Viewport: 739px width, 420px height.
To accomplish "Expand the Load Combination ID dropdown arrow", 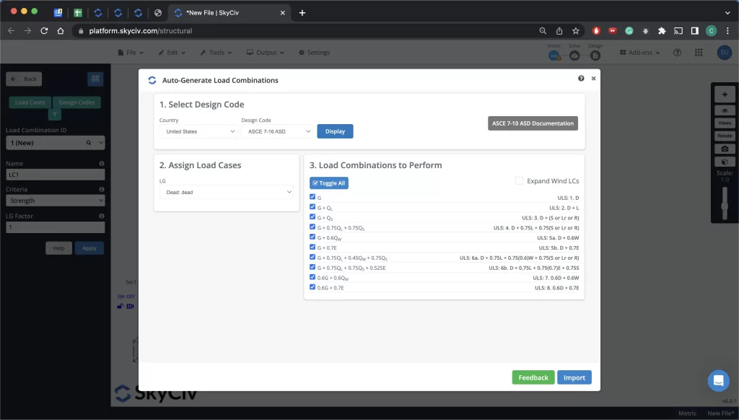I will point(100,143).
